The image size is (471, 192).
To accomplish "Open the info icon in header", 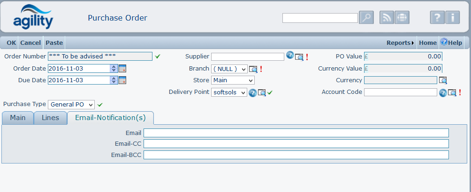I will pyautogui.click(x=452, y=18).
